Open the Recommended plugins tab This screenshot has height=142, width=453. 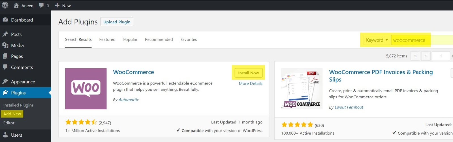[x=159, y=39]
